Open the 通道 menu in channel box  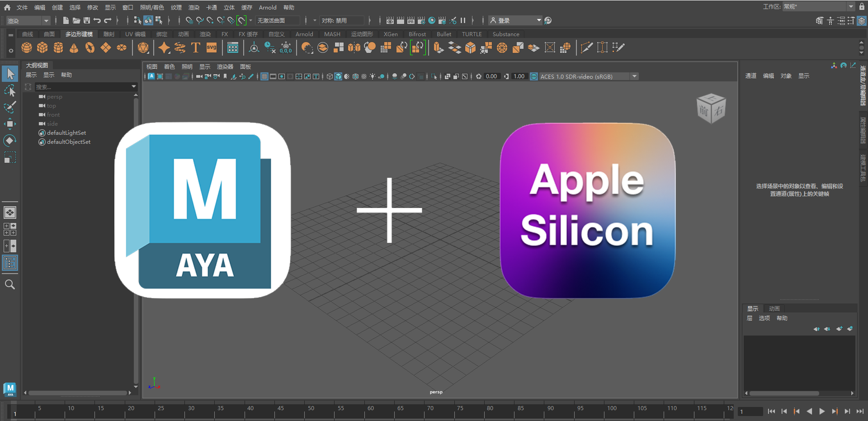751,76
